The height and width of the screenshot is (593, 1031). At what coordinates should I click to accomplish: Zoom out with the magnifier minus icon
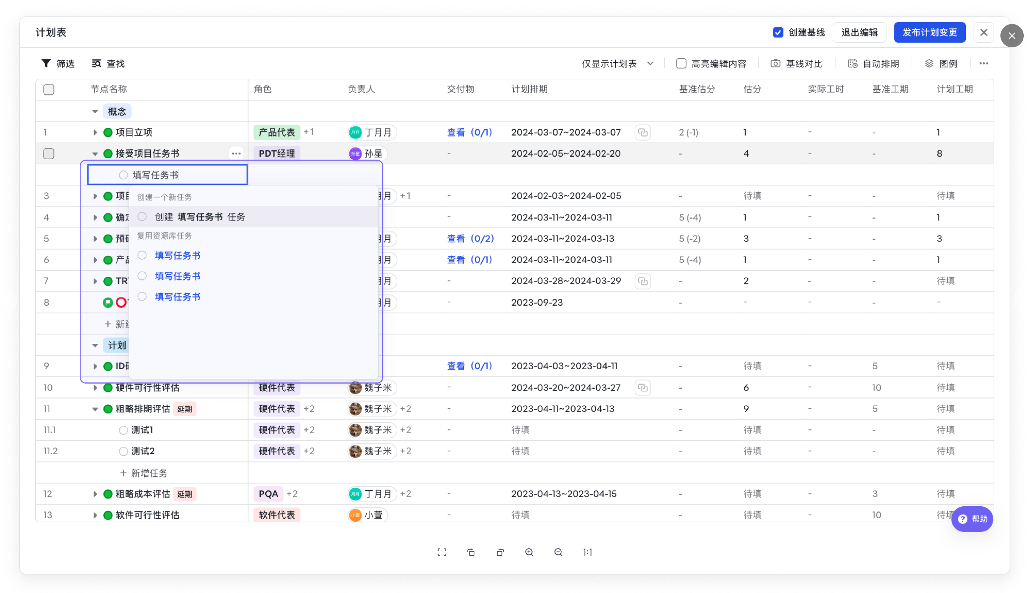pos(558,552)
